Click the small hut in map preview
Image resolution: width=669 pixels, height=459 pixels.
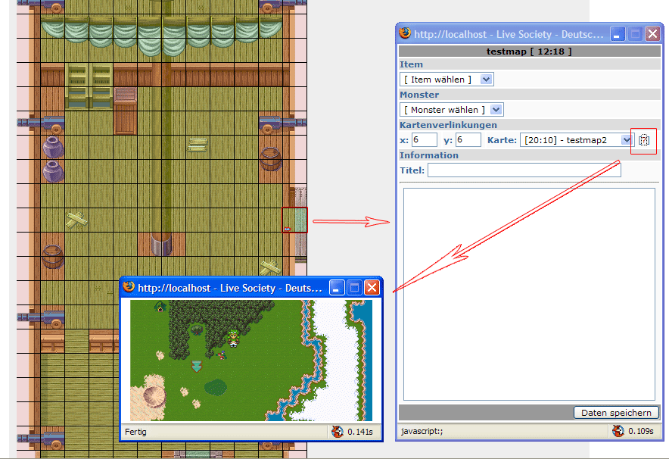[160, 305]
